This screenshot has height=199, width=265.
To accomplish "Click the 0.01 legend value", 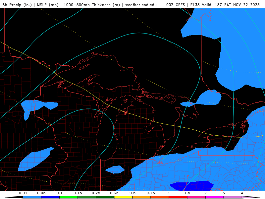I will coord(23,193).
